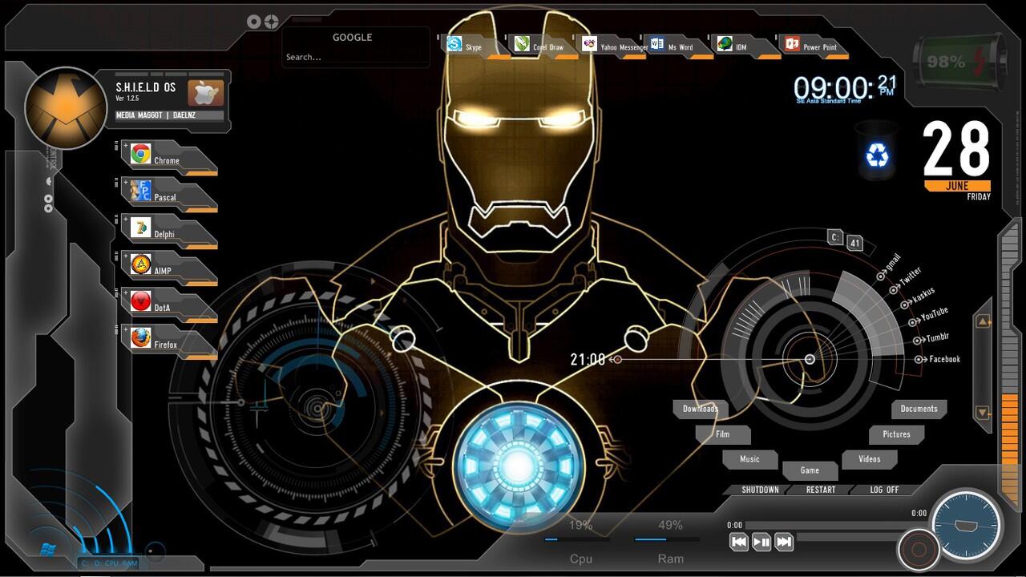Click the Apple logo in S.H.I.E.L.D OS panel
The width and height of the screenshot is (1026, 577).
click(205, 92)
